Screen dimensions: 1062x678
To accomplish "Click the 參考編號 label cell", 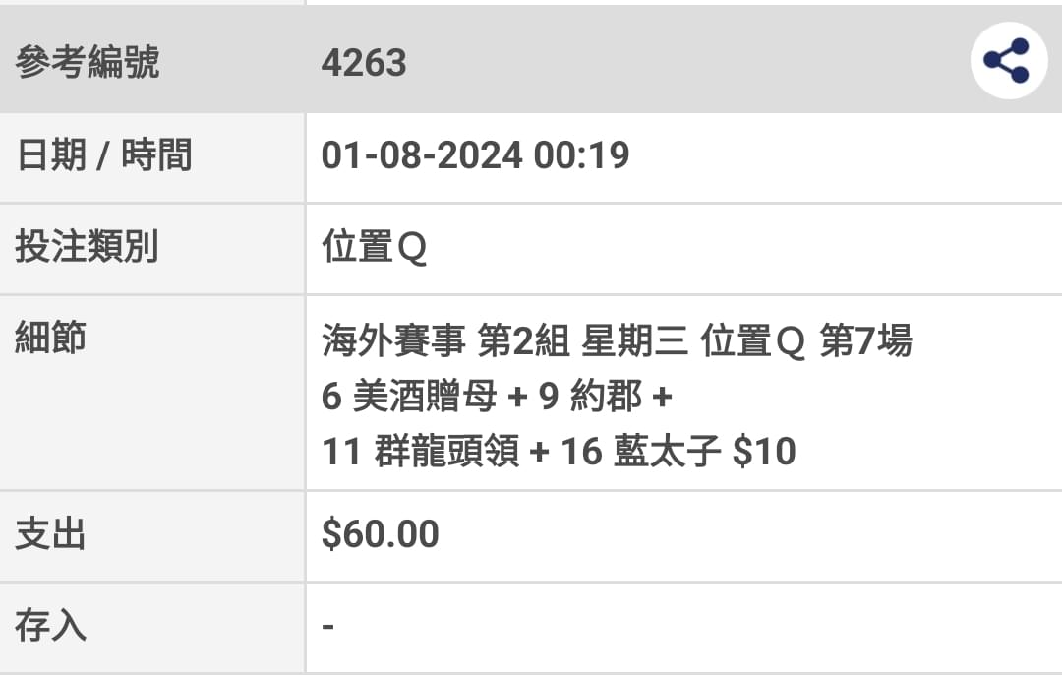I will click(x=152, y=60).
